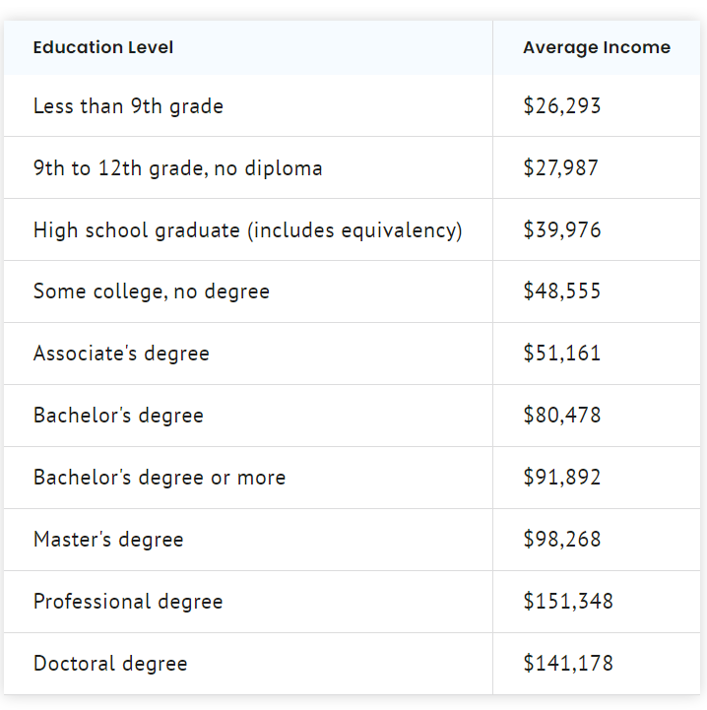Click High school graduate (includes equivalency) cell

[248, 230]
